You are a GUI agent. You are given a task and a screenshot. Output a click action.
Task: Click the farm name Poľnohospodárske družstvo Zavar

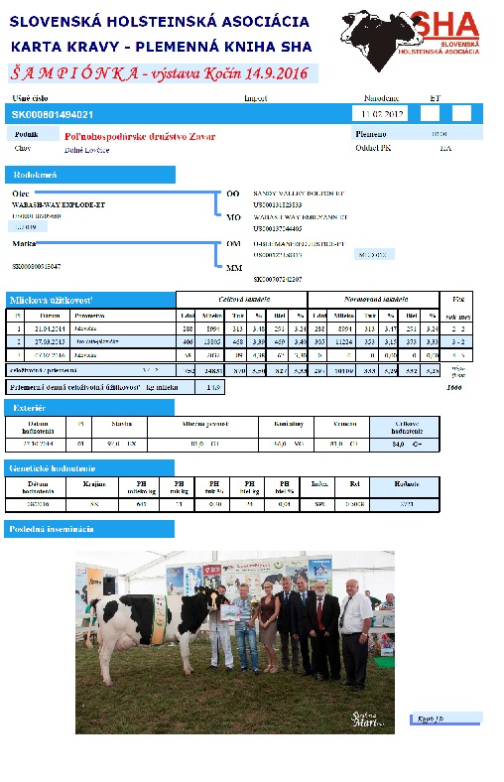pyautogui.click(x=140, y=136)
